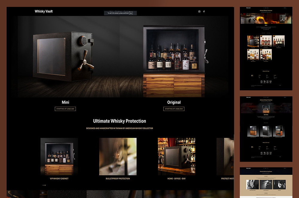Viewport: 299px width, 198px height.
Task: Open the Bulletproof Protection thumbnail
Action: click(118, 157)
